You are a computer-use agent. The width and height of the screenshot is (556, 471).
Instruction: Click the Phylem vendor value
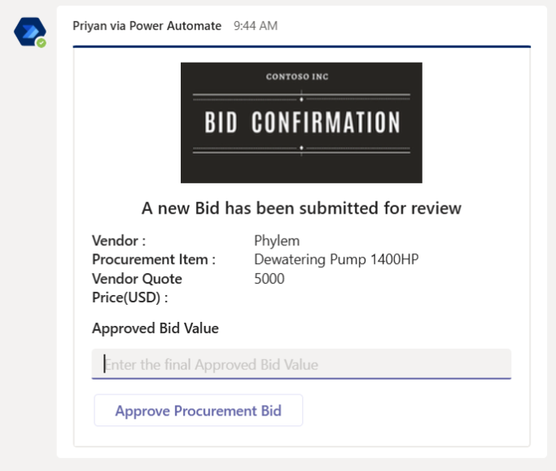click(x=277, y=240)
